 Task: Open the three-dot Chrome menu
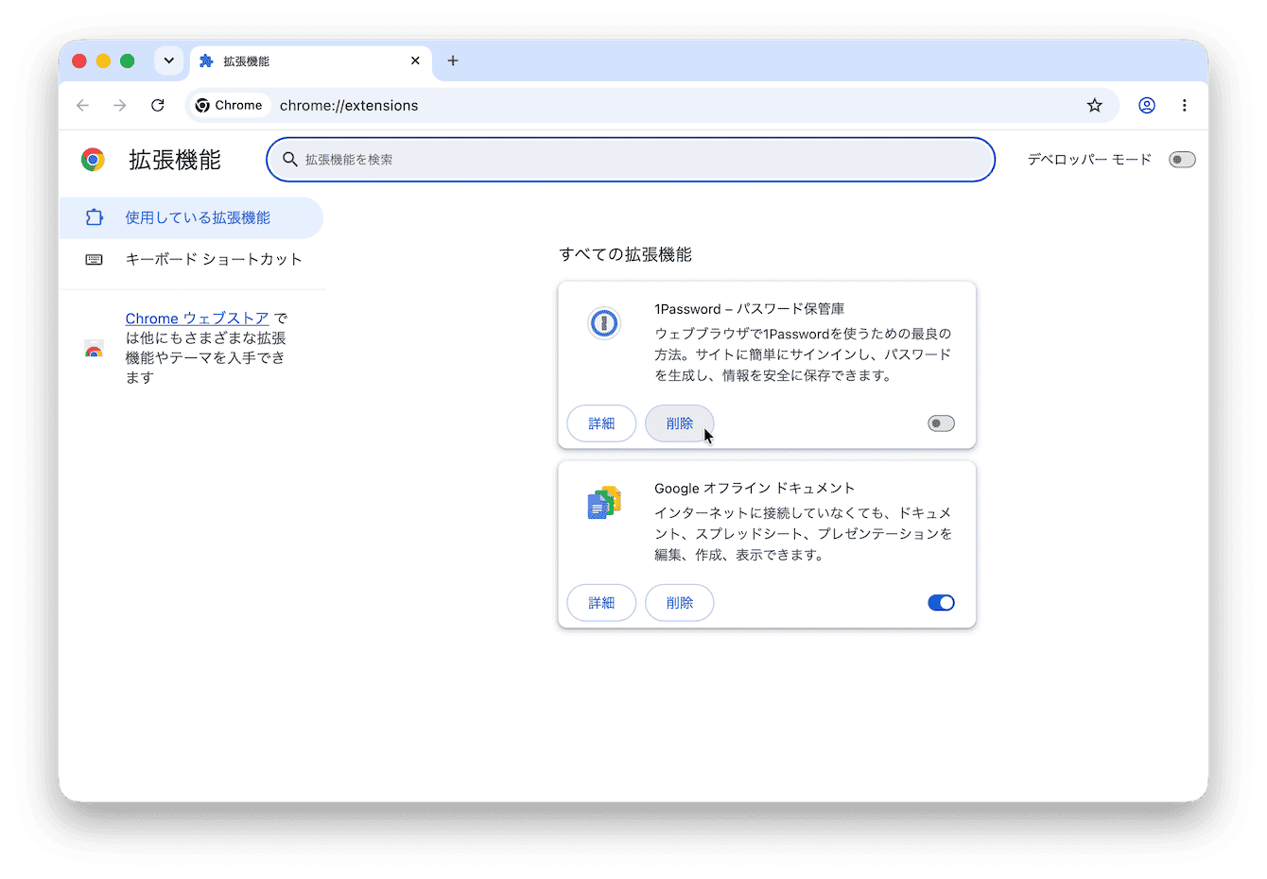tap(1184, 105)
